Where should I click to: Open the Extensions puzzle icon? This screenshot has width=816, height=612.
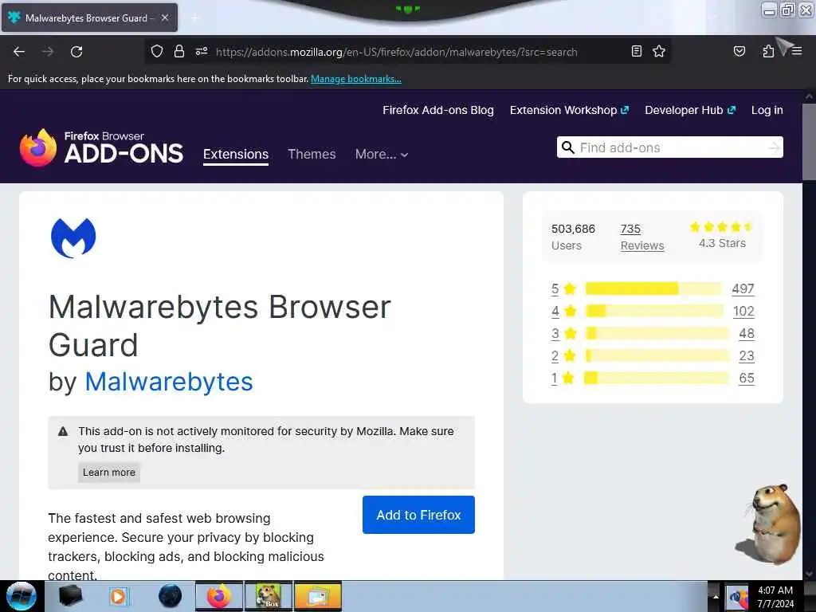click(767, 51)
